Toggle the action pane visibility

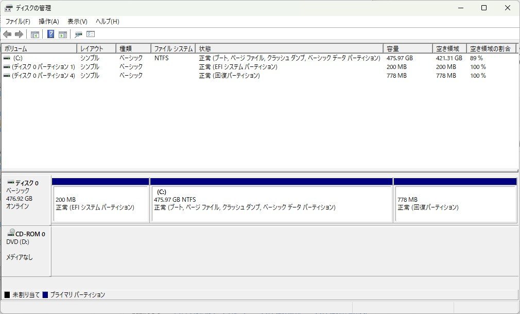(x=63, y=34)
